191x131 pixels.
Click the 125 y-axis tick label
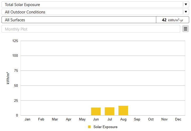[x=15, y=41]
